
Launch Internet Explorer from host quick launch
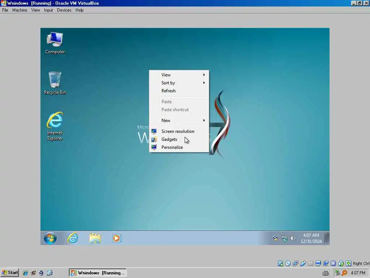click(x=25, y=273)
